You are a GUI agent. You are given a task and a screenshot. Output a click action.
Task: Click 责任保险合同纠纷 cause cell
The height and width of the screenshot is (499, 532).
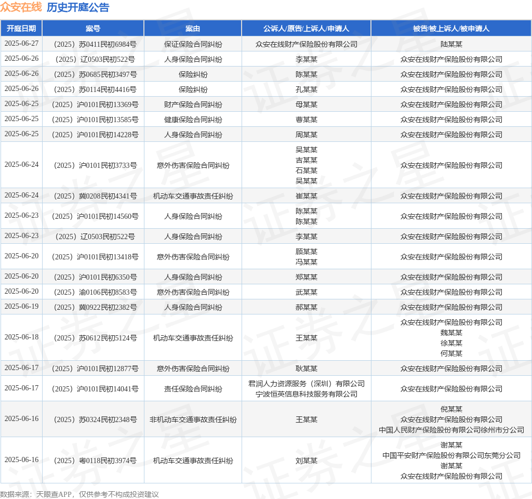pyautogui.click(x=193, y=389)
